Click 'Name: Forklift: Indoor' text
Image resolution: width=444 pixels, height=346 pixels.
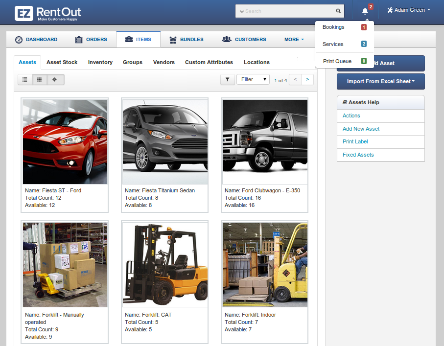(x=250, y=315)
